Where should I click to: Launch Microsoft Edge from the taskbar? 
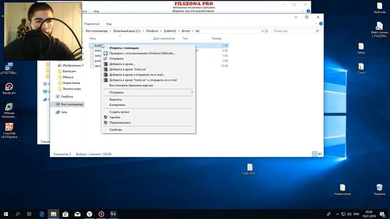pyautogui.click(x=42, y=214)
